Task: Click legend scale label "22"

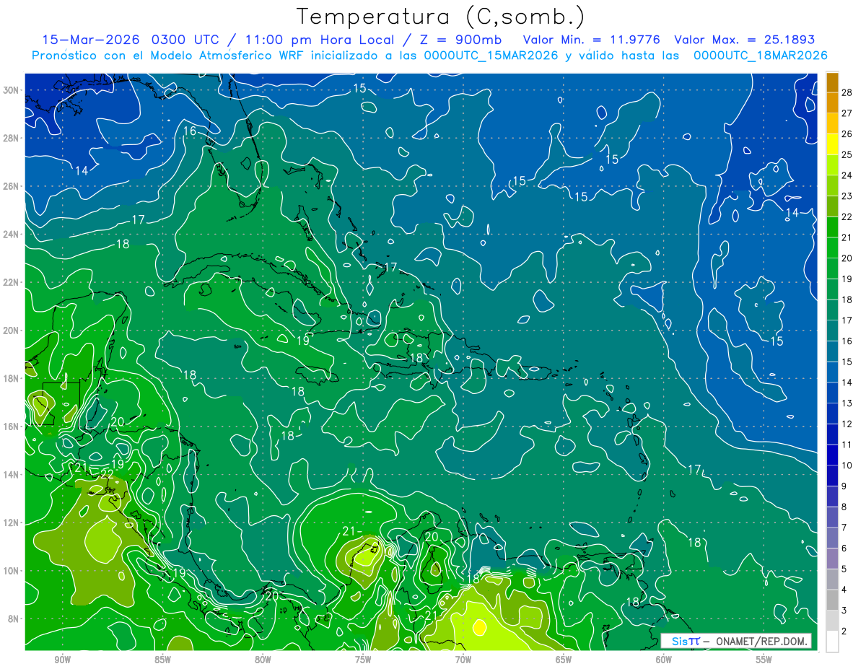Action: [847, 217]
